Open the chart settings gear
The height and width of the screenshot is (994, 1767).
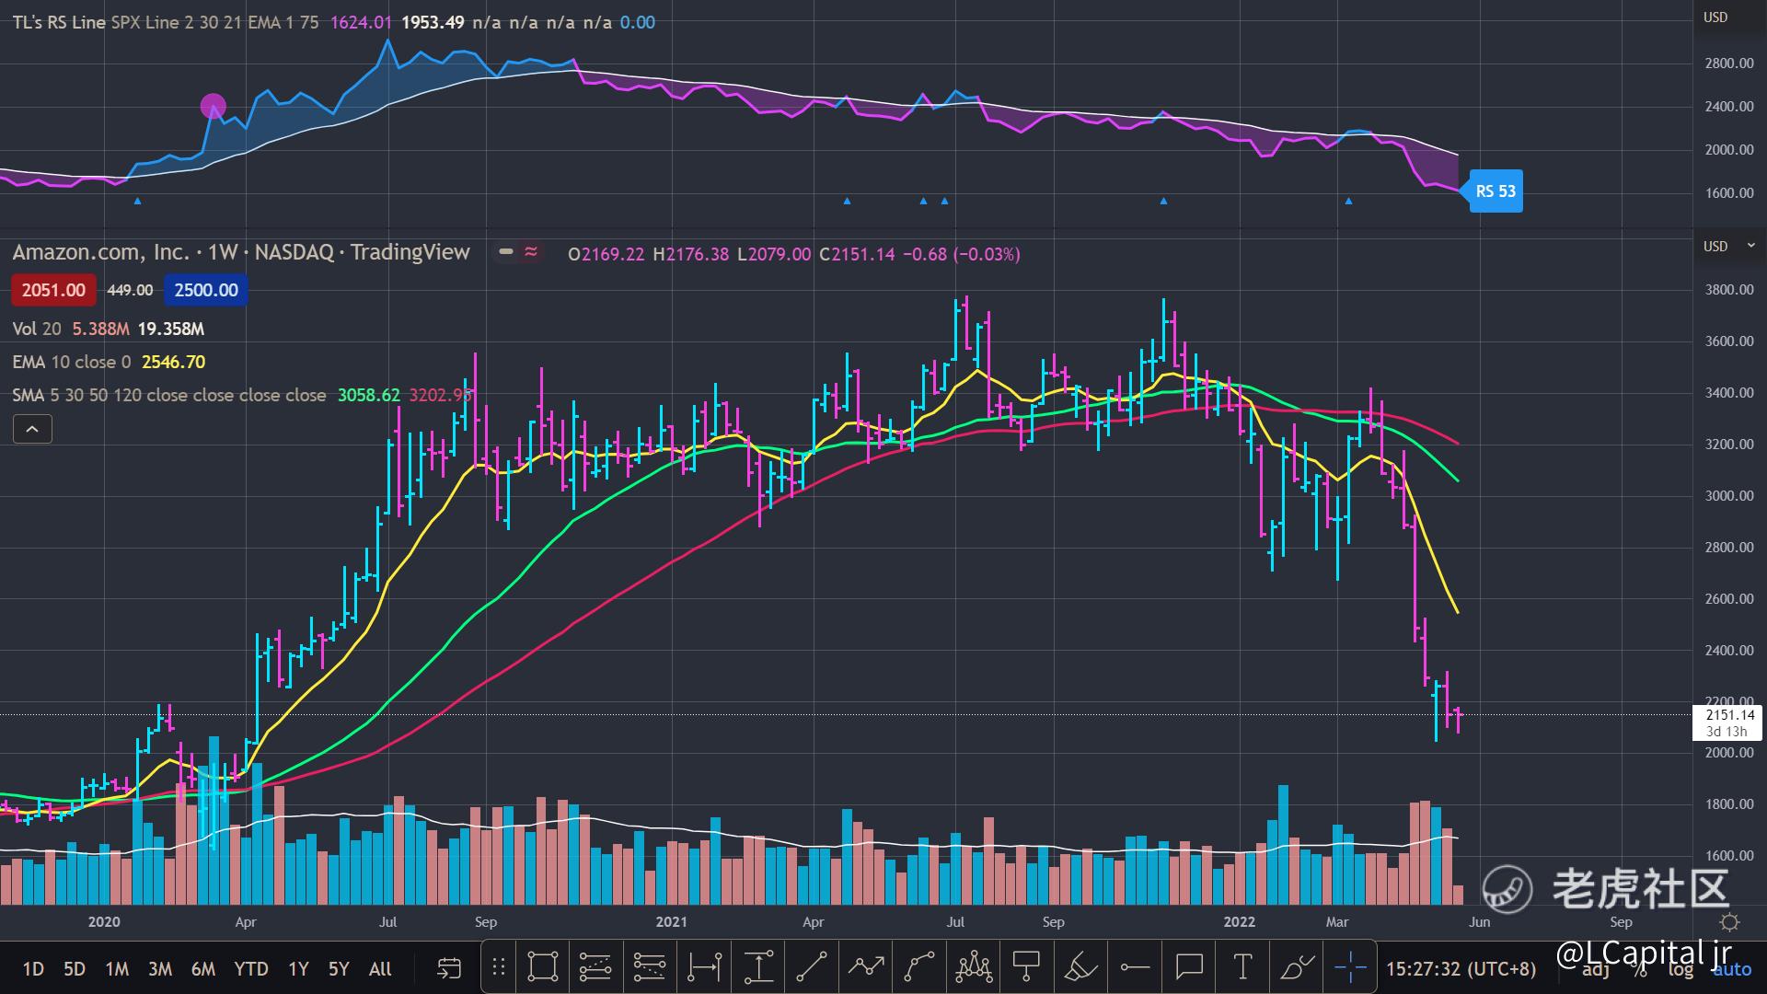coord(1729,922)
